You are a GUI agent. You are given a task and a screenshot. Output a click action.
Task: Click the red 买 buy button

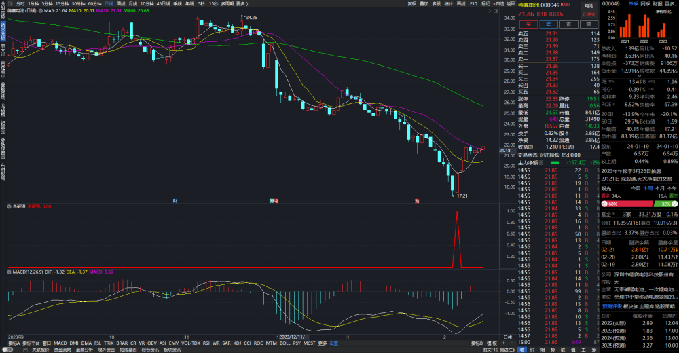[528, 24]
